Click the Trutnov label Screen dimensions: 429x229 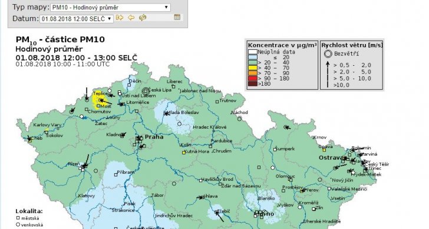(227, 100)
